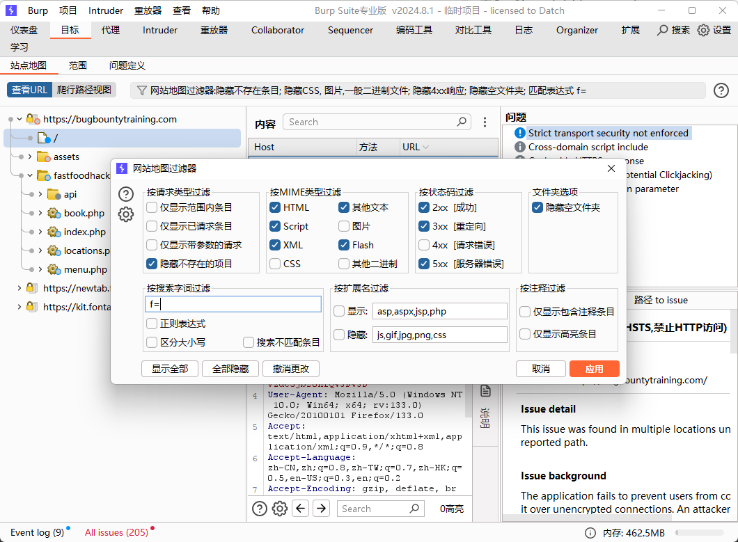Screen dimensions: 738x542
Task: Expand the index.php tree node
Action: point(40,232)
